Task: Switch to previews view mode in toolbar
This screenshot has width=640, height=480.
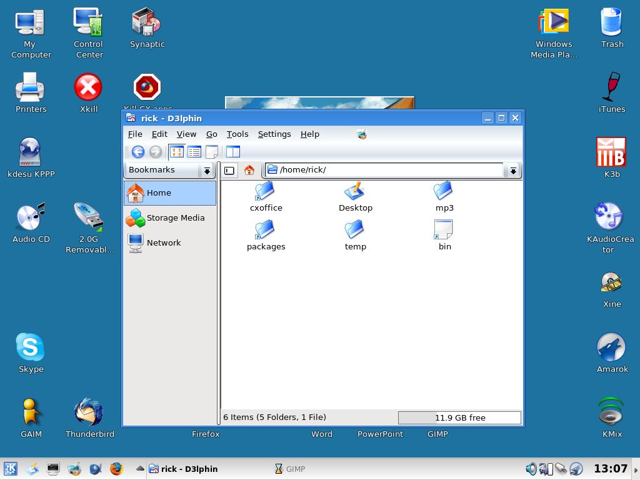Action: click(212, 152)
